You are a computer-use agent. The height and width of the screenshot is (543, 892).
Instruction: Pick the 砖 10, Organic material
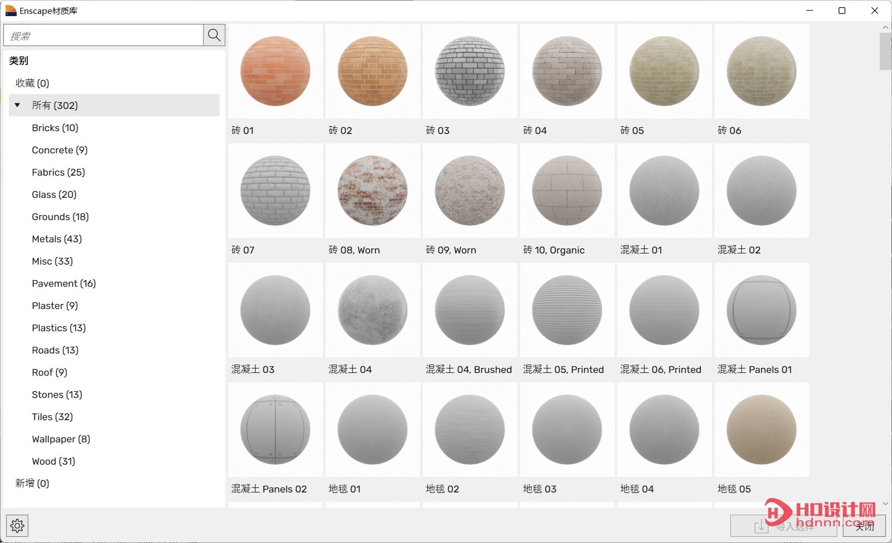(x=567, y=191)
